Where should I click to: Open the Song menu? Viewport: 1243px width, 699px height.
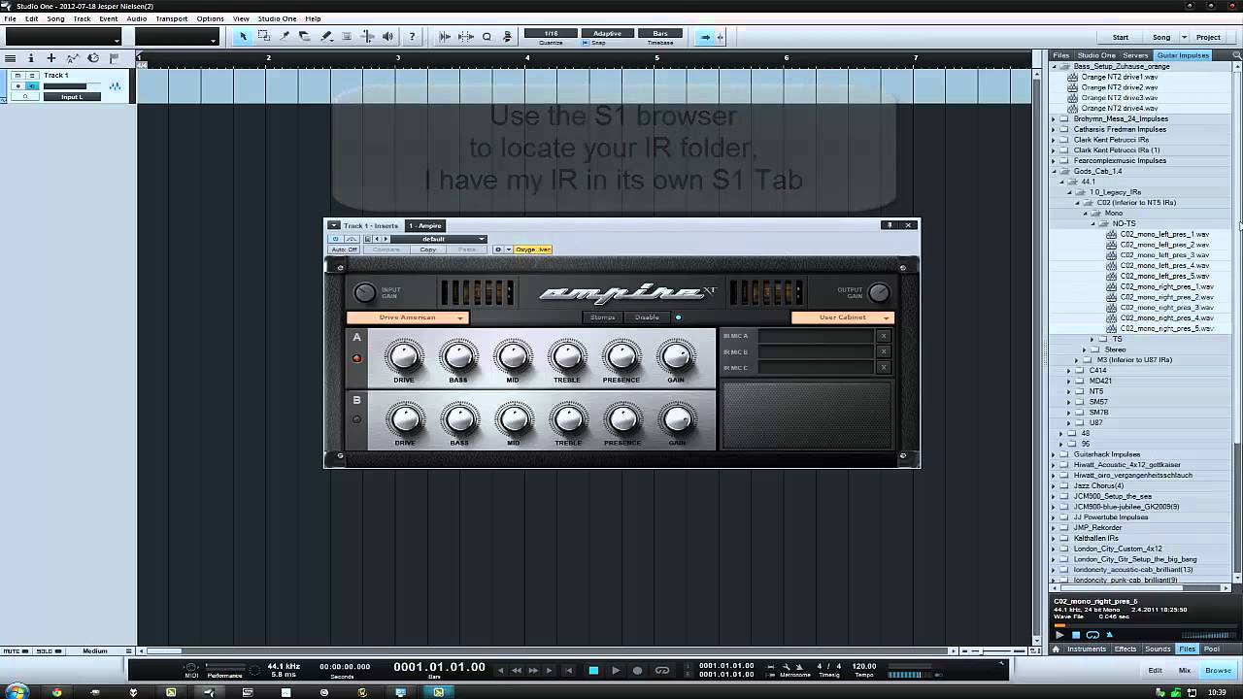(x=56, y=18)
